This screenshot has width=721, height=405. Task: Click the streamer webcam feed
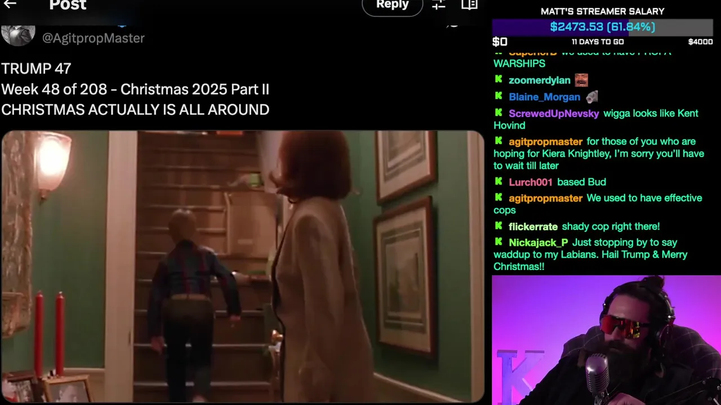[606, 340]
